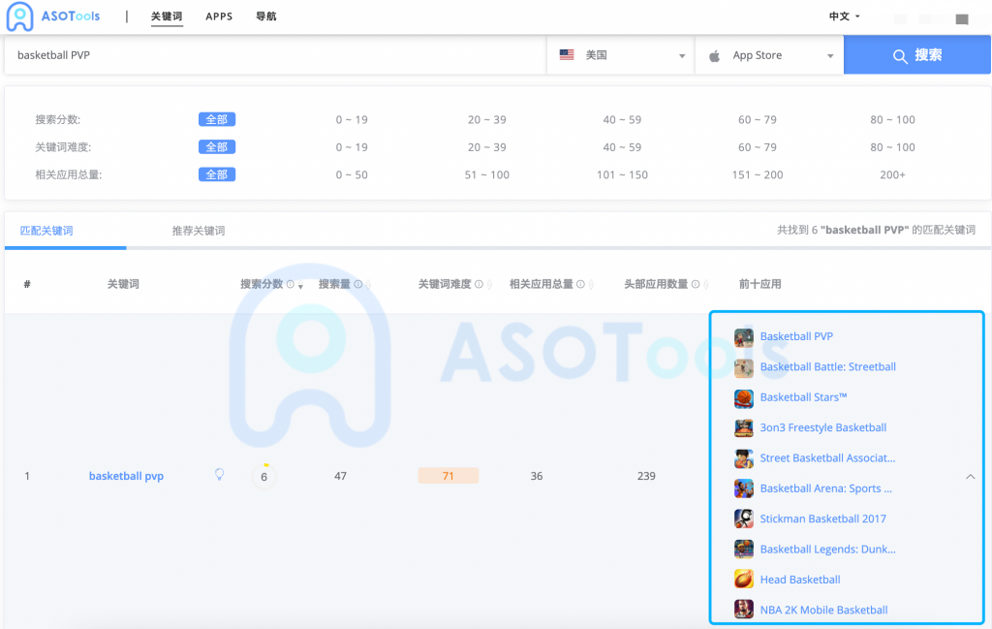Click the 搜索 search button
Image resolution: width=992 pixels, height=629 pixels.
(x=917, y=55)
